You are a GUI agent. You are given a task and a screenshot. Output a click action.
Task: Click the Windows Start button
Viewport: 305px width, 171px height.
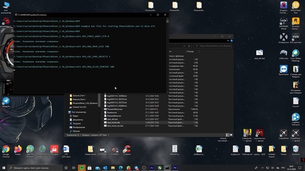point(4,168)
